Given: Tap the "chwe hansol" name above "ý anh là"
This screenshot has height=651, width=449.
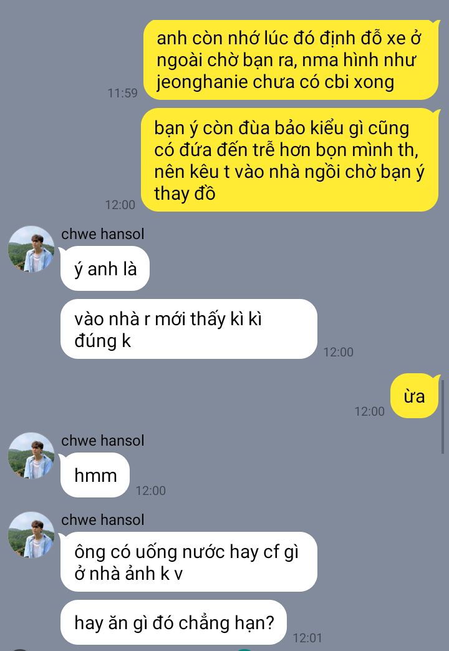Looking at the screenshot, I should pyautogui.click(x=102, y=233).
